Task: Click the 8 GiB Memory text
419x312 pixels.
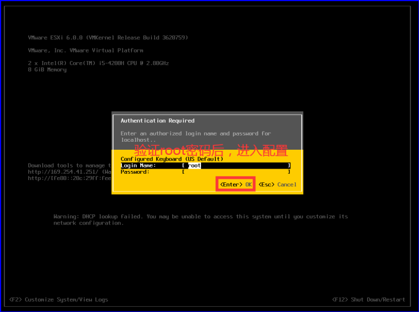Action: [x=48, y=70]
